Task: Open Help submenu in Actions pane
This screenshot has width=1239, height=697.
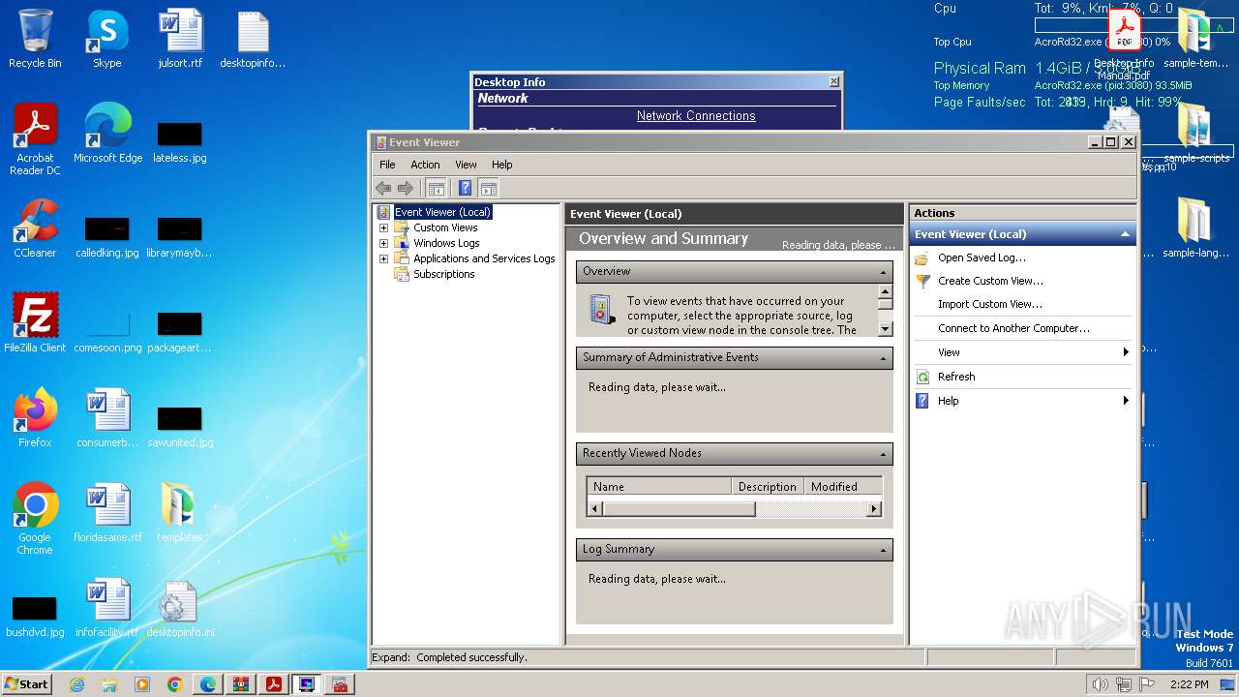Action: tap(1022, 401)
